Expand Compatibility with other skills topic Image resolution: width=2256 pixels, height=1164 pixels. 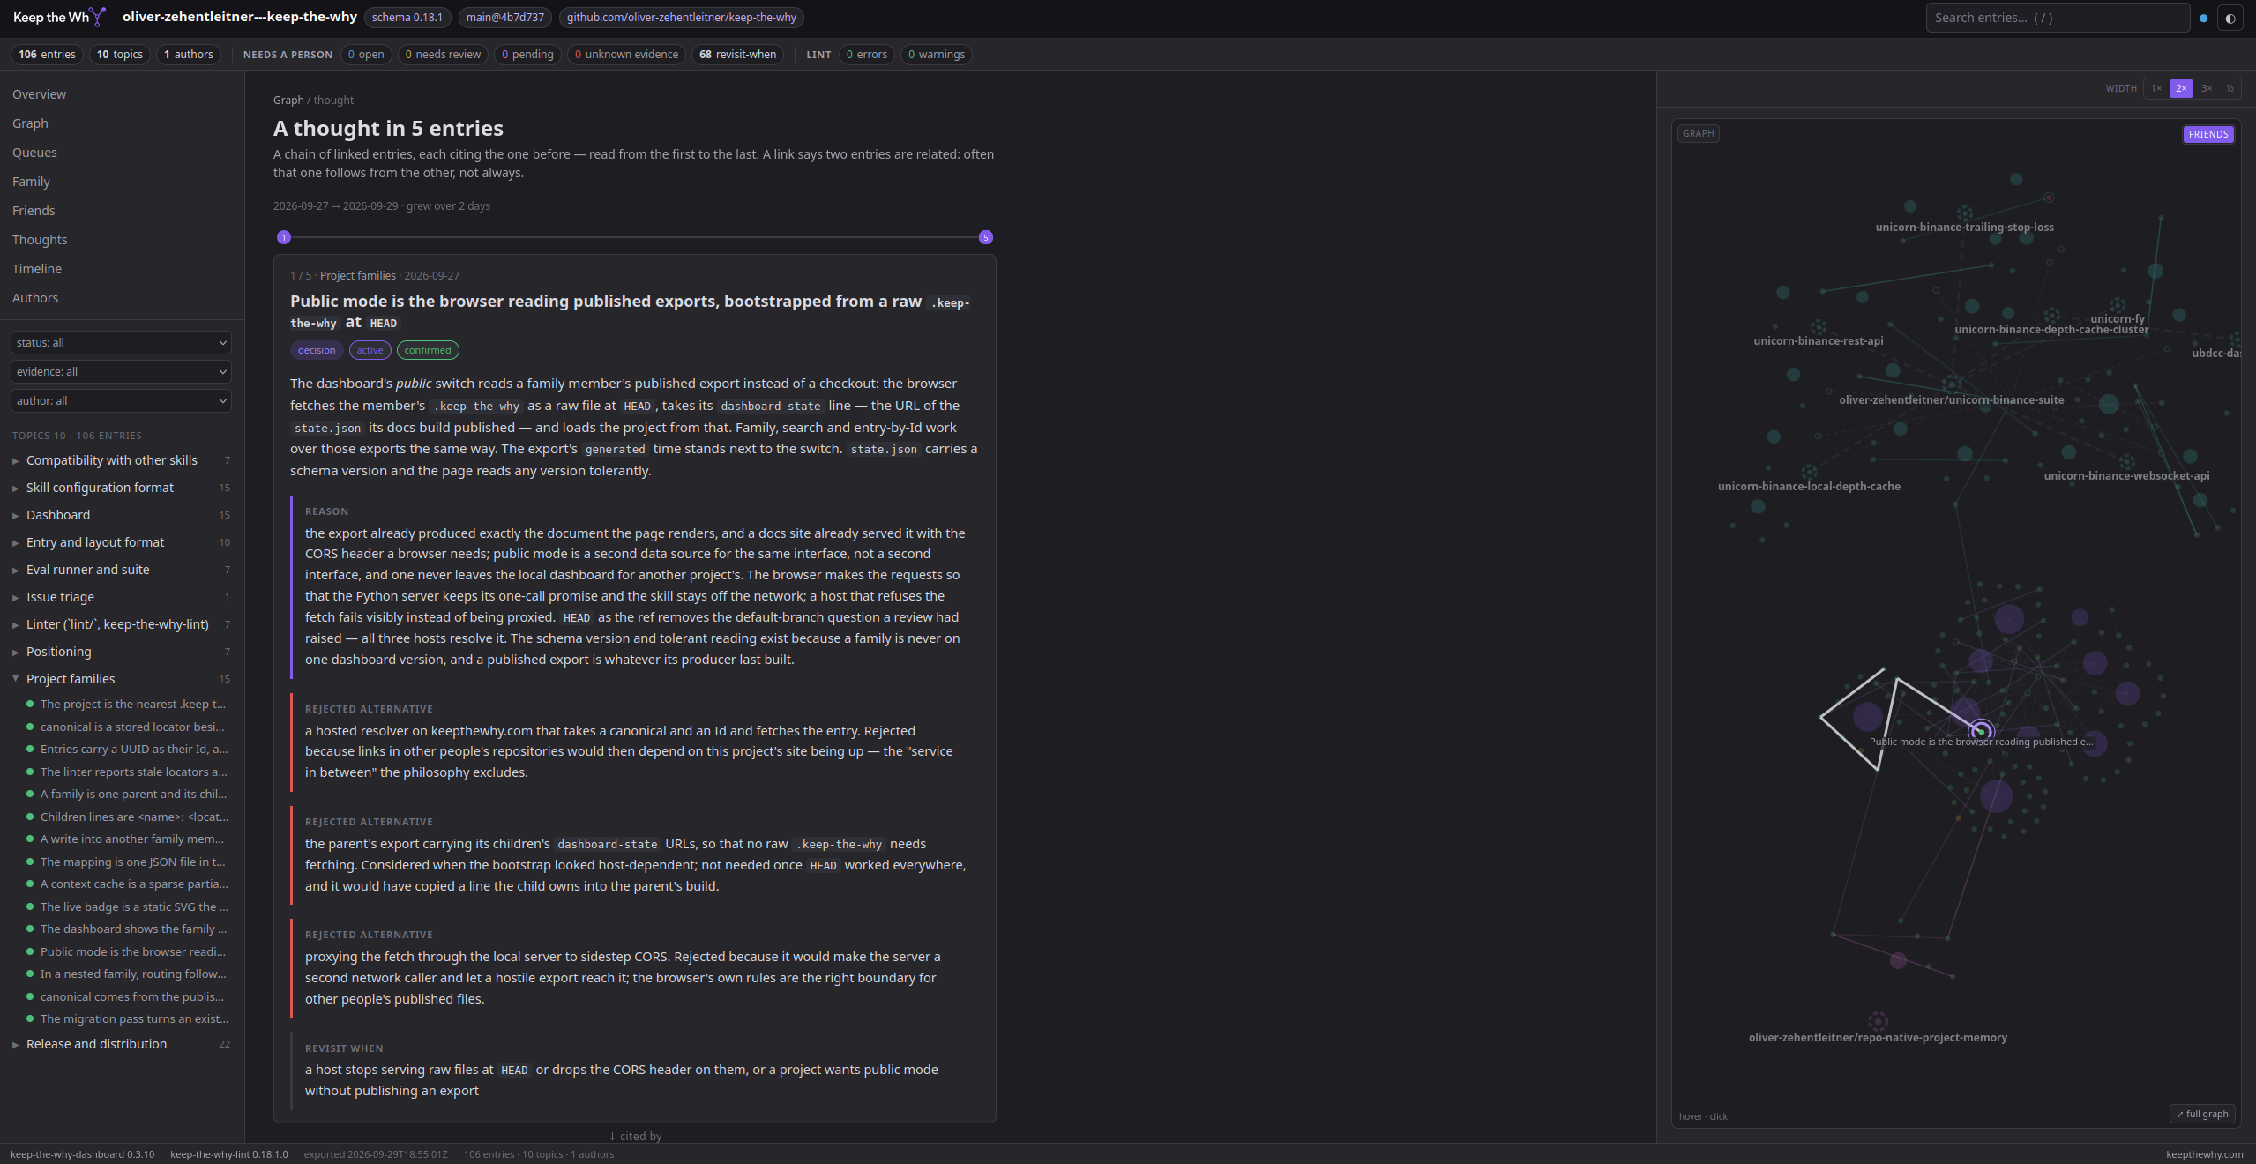pos(121,460)
